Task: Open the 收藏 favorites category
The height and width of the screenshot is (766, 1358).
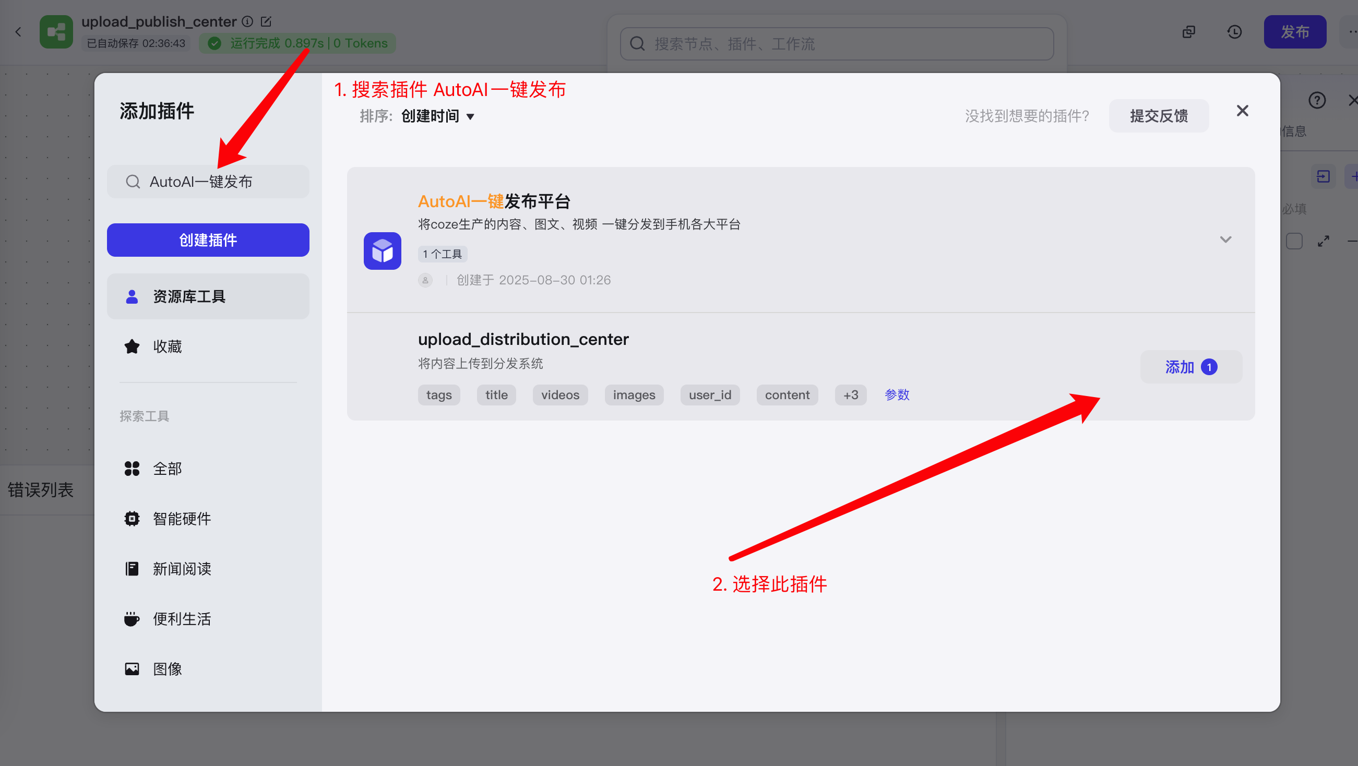Action: pyautogui.click(x=167, y=347)
